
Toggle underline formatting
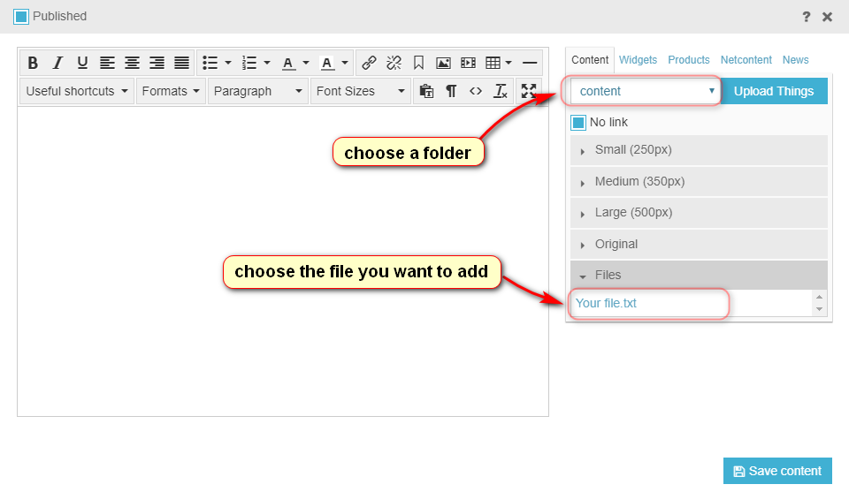tap(82, 63)
